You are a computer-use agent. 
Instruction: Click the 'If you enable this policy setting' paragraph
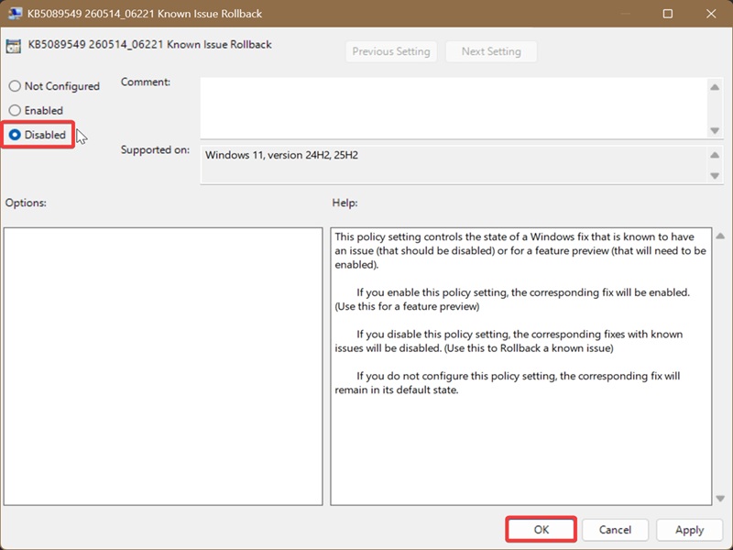coord(512,300)
